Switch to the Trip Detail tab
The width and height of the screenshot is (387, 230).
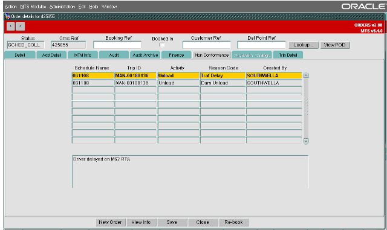click(288, 55)
